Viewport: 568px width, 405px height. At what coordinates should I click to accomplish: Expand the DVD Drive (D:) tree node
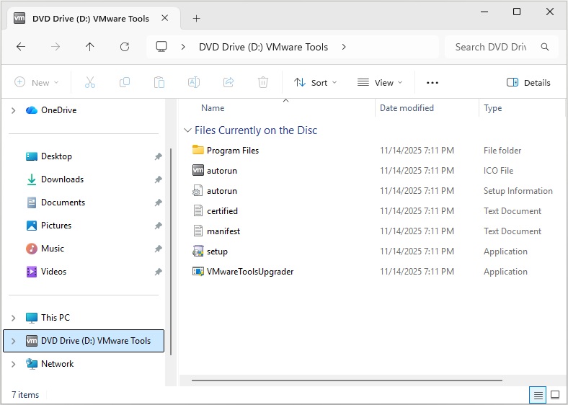(14, 341)
